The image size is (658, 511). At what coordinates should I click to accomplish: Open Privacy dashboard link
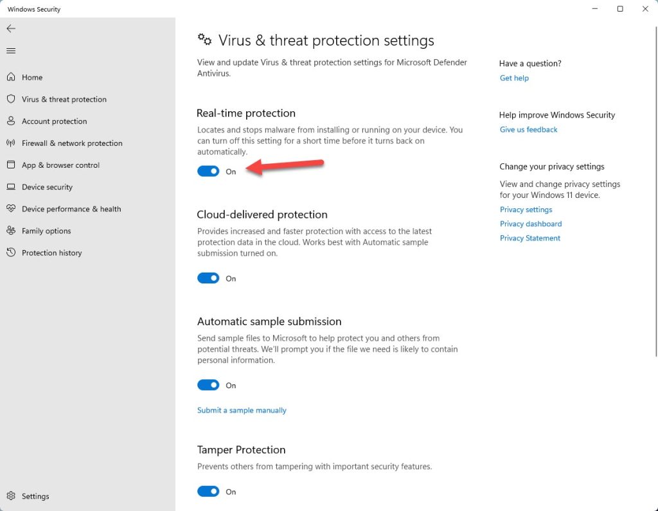(x=530, y=224)
